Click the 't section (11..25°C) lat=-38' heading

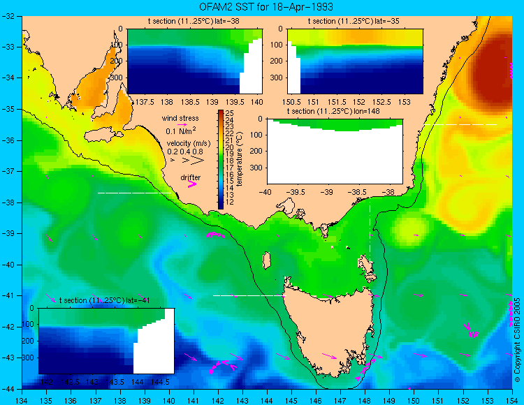click(194, 21)
